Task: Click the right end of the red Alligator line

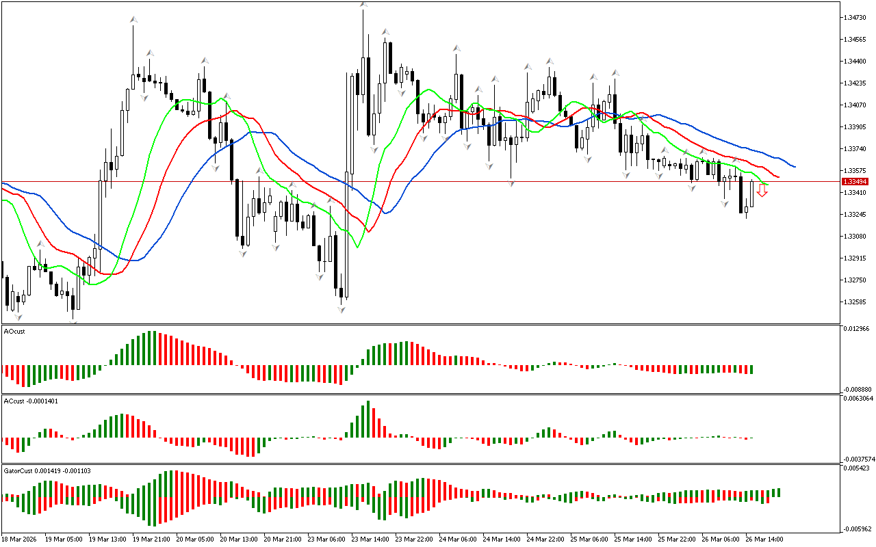Action: point(779,177)
